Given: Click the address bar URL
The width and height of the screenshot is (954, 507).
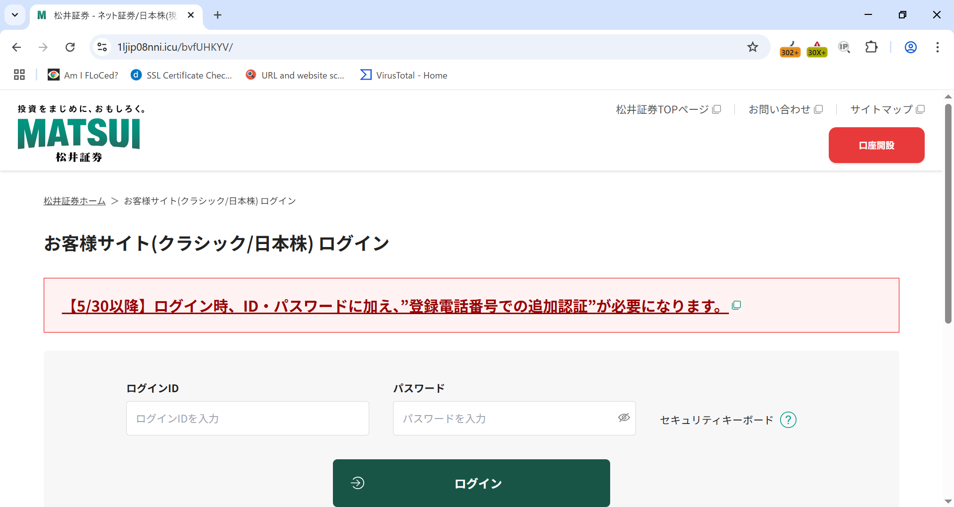Looking at the screenshot, I should click(x=175, y=47).
